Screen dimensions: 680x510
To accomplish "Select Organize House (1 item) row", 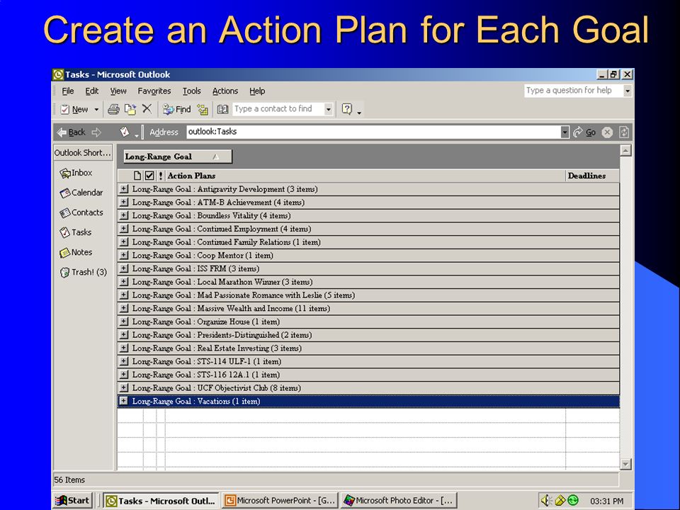I will (368, 322).
